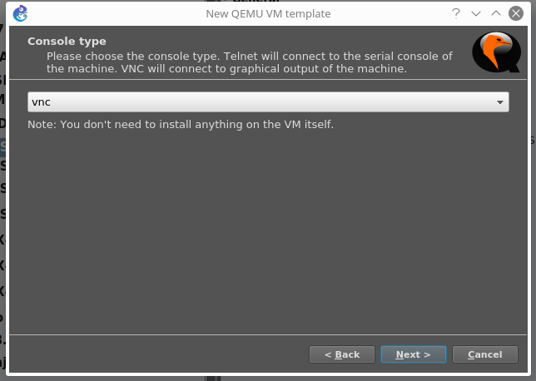
Task: Maximize the New QEMU VM template dialog
Action: point(496,13)
